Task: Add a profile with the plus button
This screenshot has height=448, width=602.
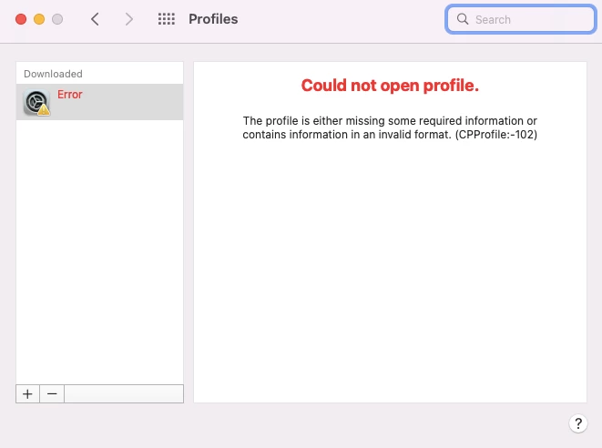Action: pyautogui.click(x=27, y=394)
